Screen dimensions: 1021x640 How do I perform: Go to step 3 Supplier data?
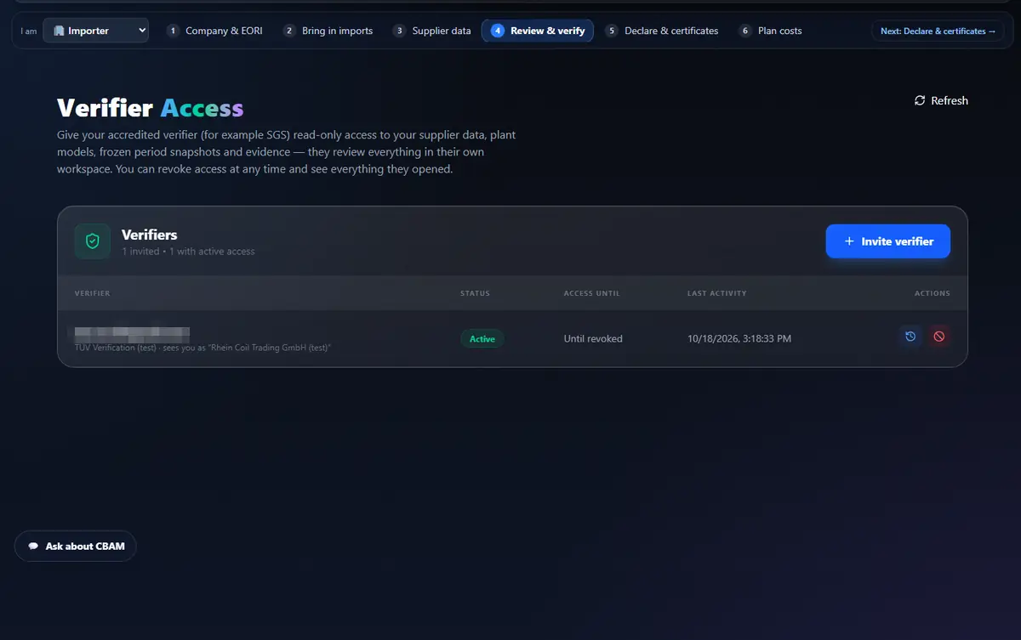(x=431, y=31)
